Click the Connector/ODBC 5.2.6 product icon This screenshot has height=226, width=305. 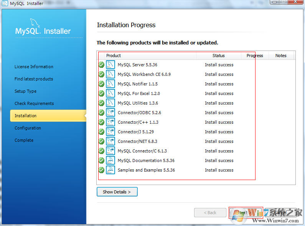[x=110, y=113]
